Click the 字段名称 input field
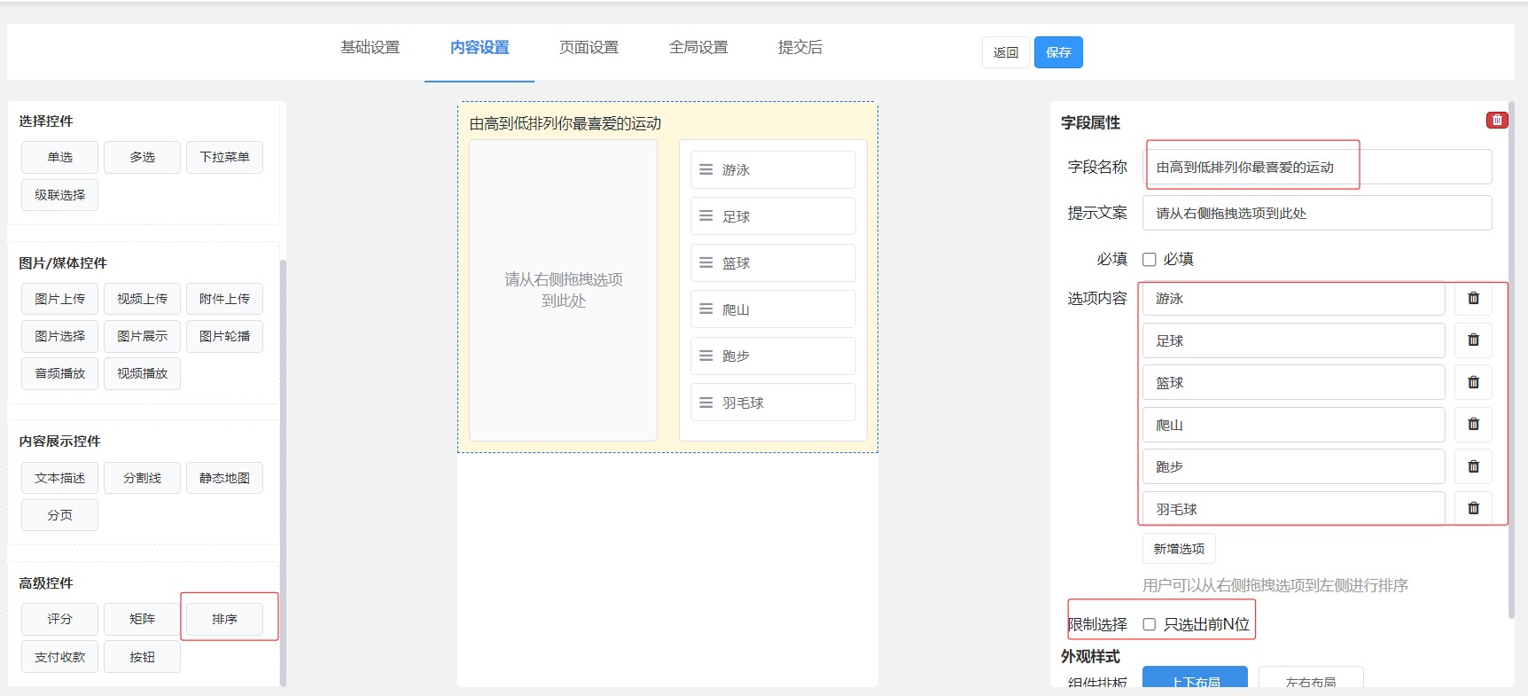Viewport: 1528px width, 696px height. [1317, 167]
